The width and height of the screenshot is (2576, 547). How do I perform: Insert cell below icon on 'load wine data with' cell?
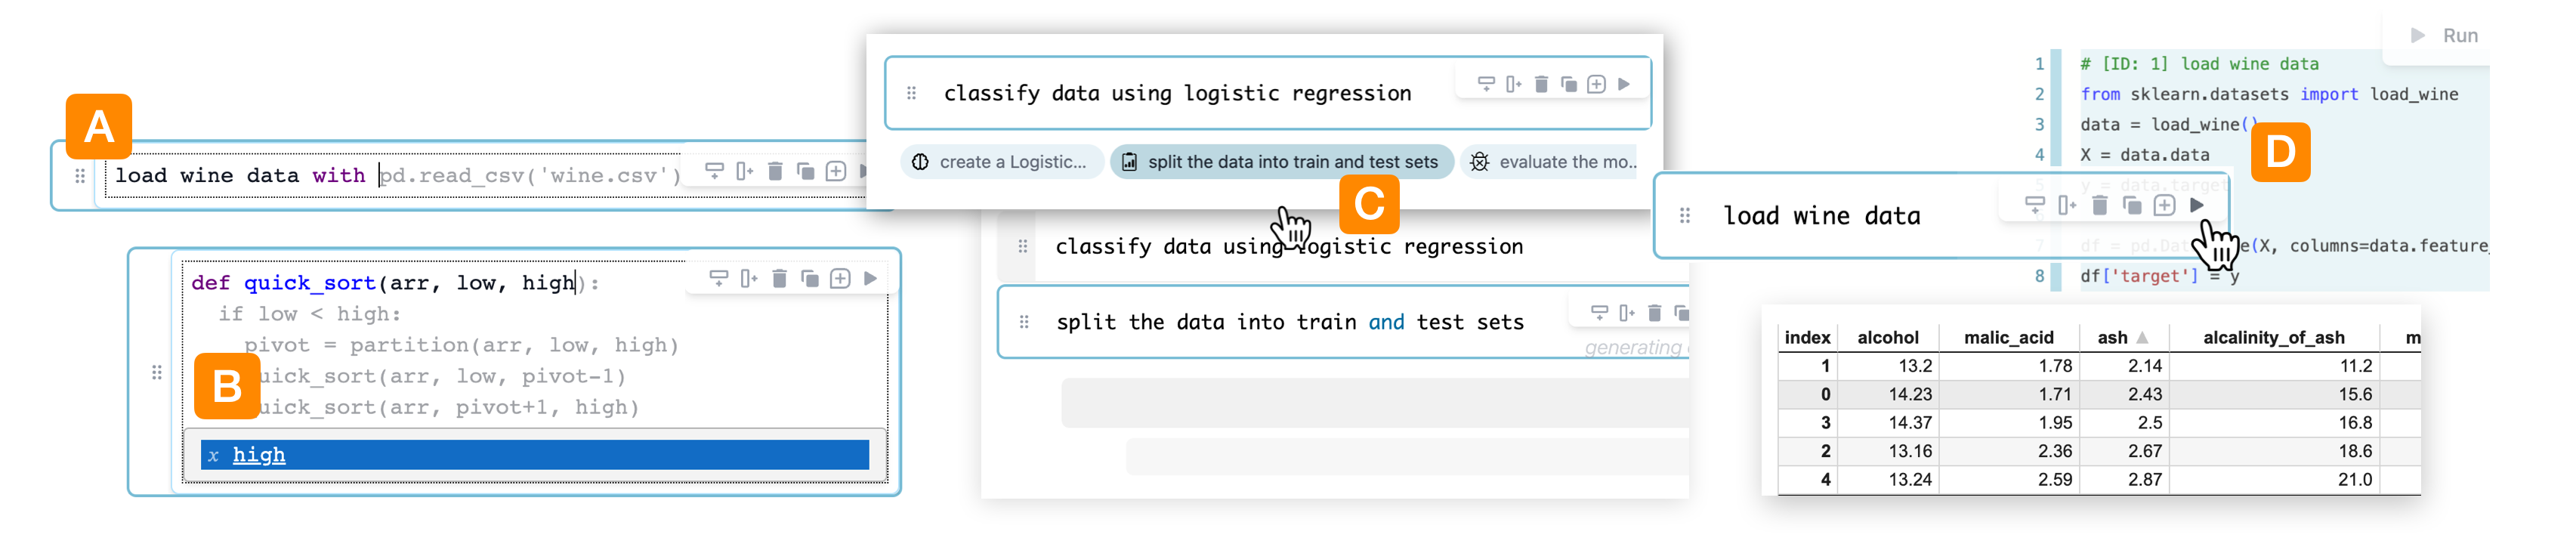click(x=714, y=172)
